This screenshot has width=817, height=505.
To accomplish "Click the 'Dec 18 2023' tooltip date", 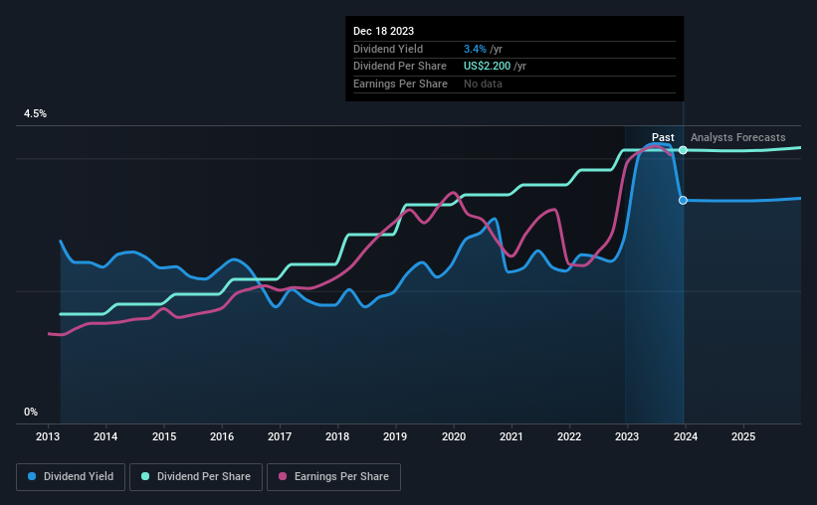I will pos(383,31).
